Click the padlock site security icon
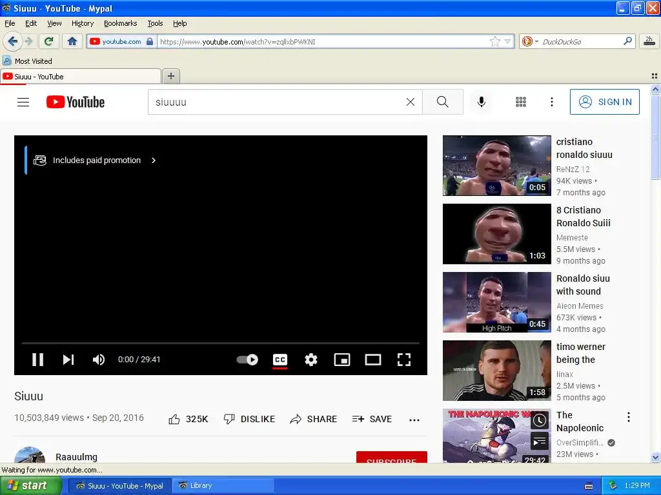 pyautogui.click(x=150, y=41)
